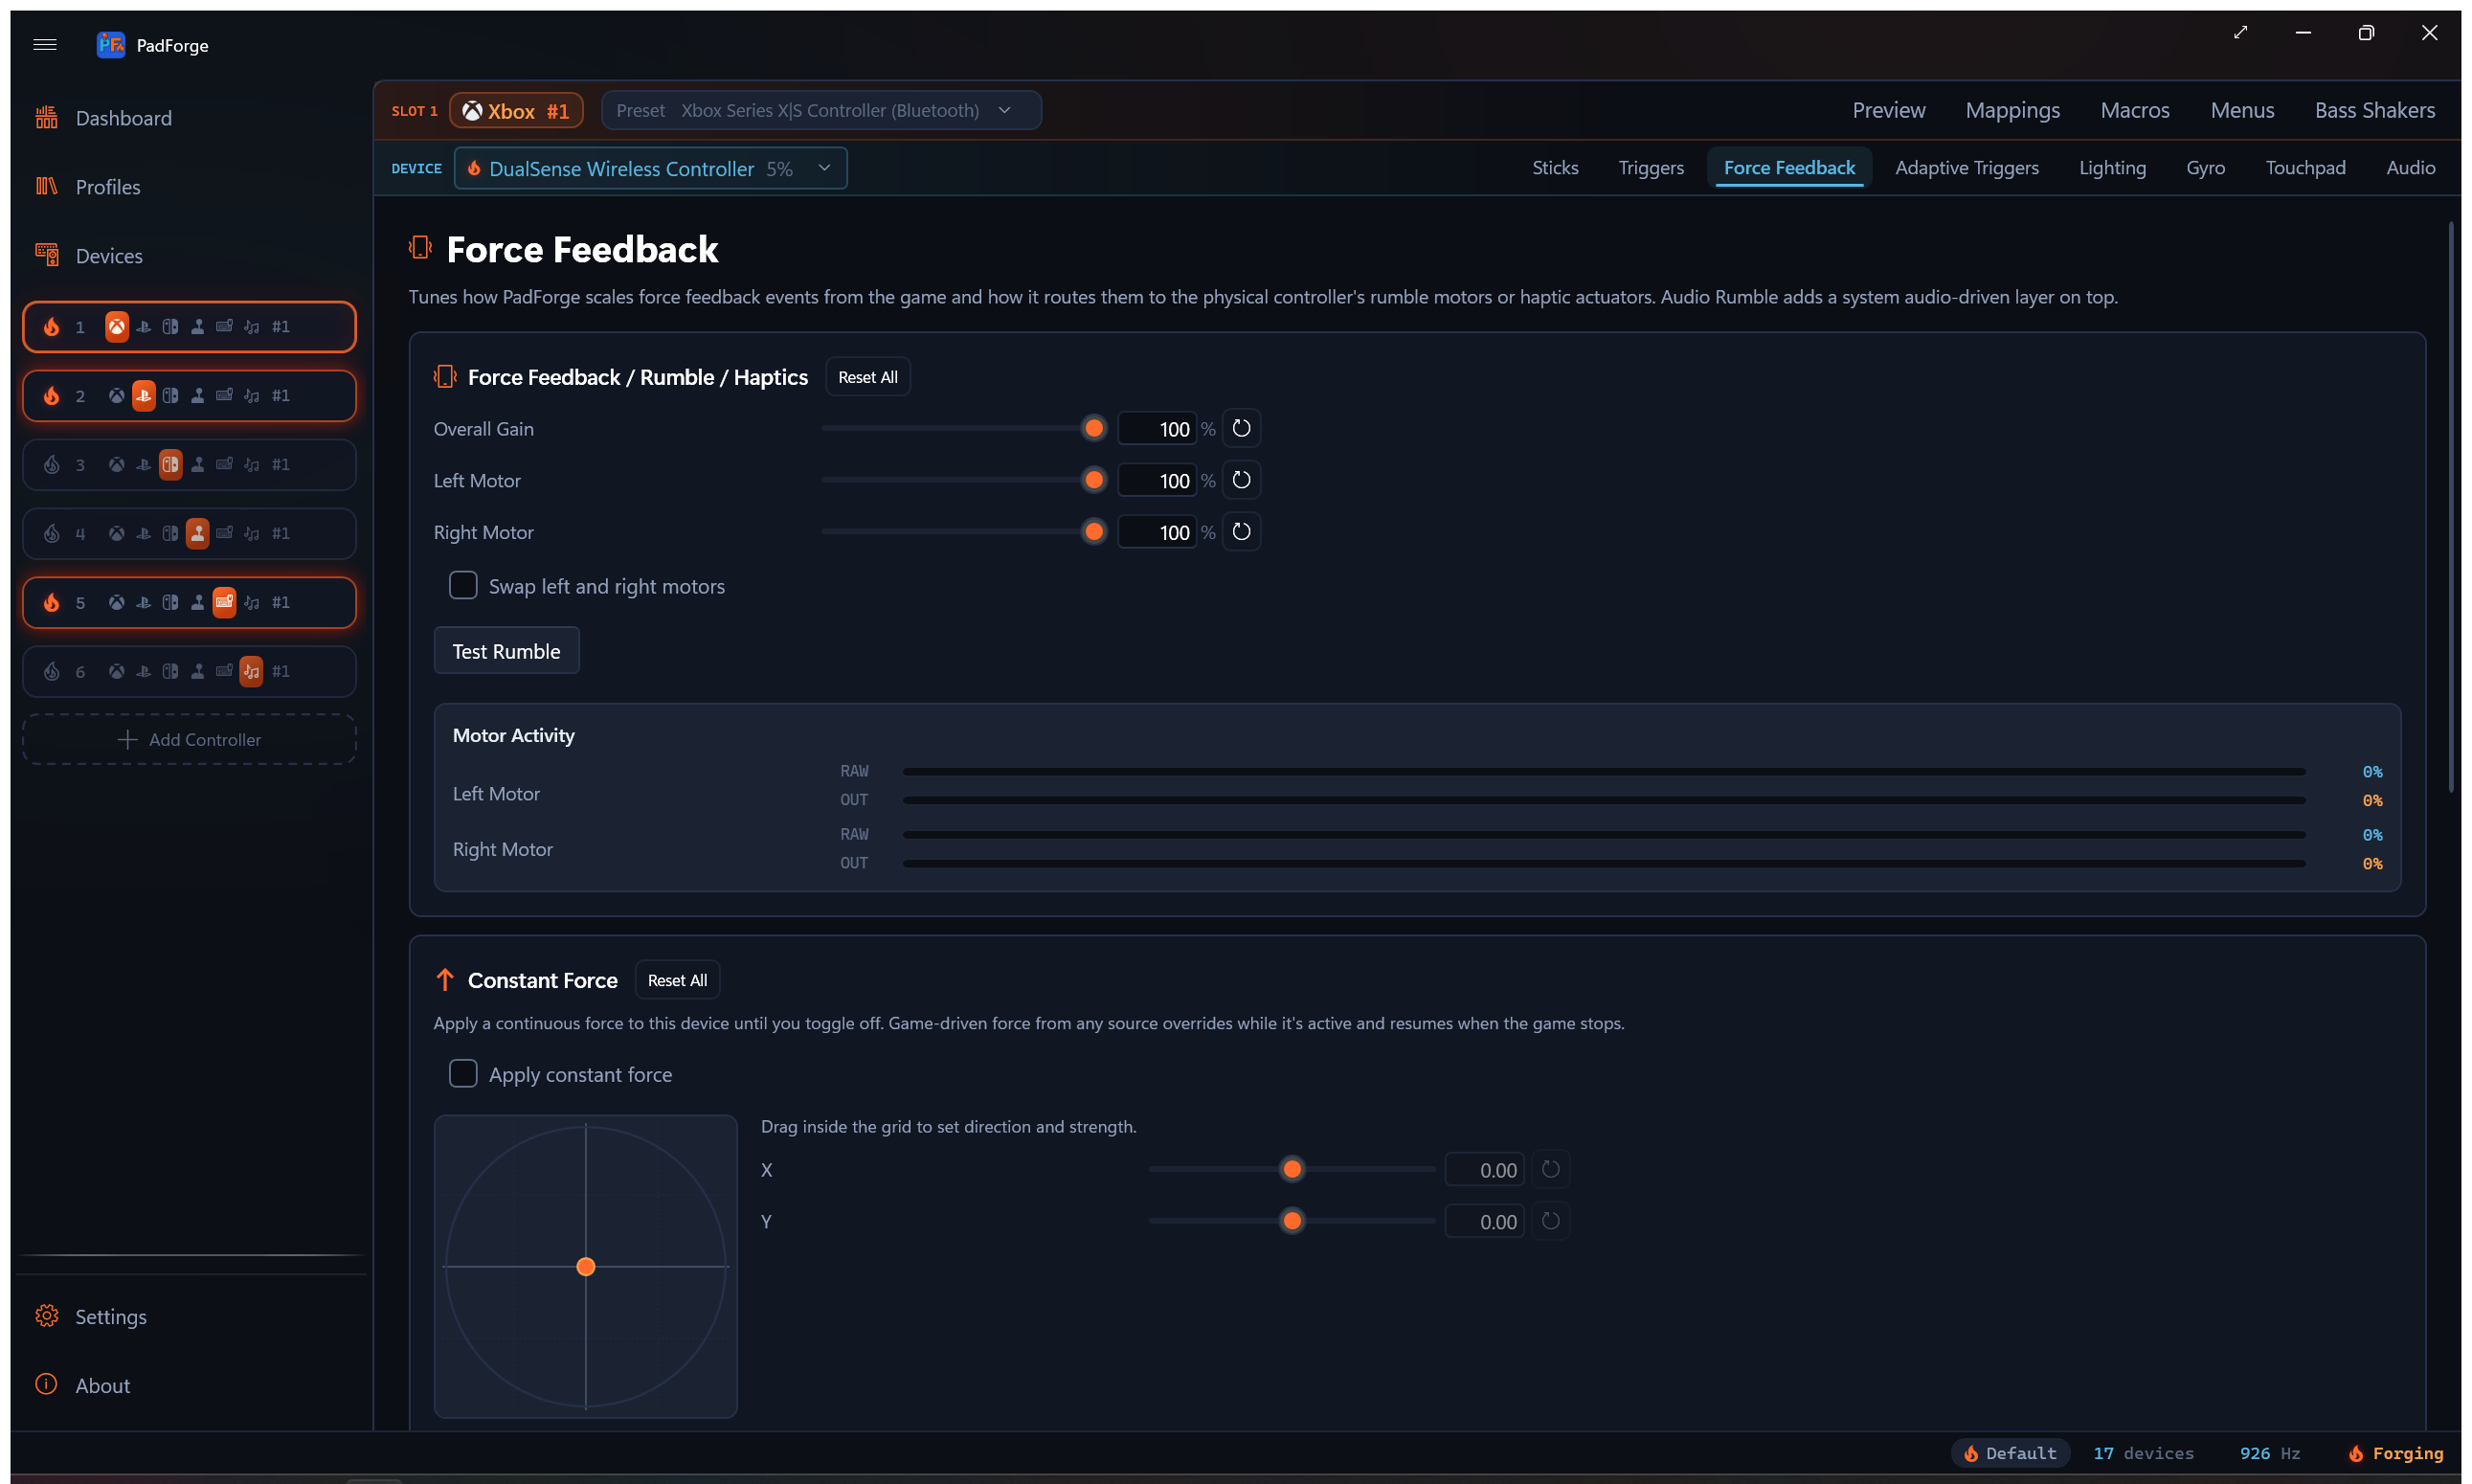Viewport: 2472px width, 1484px height.
Task: Enable slot 6 with its flame icon
Action: tap(52, 672)
